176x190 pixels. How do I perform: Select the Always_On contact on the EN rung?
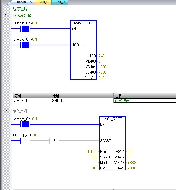25,29
